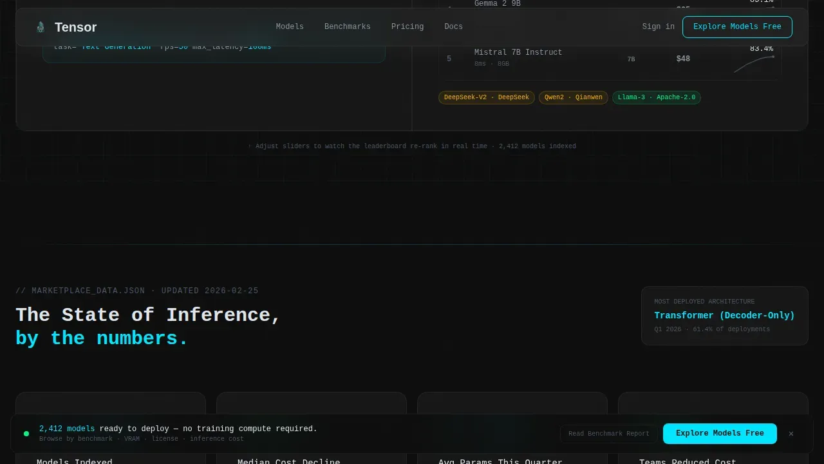The height and width of the screenshot is (464, 824).
Task: Click the Read Benchmark Report button
Action: pos(609,434)
